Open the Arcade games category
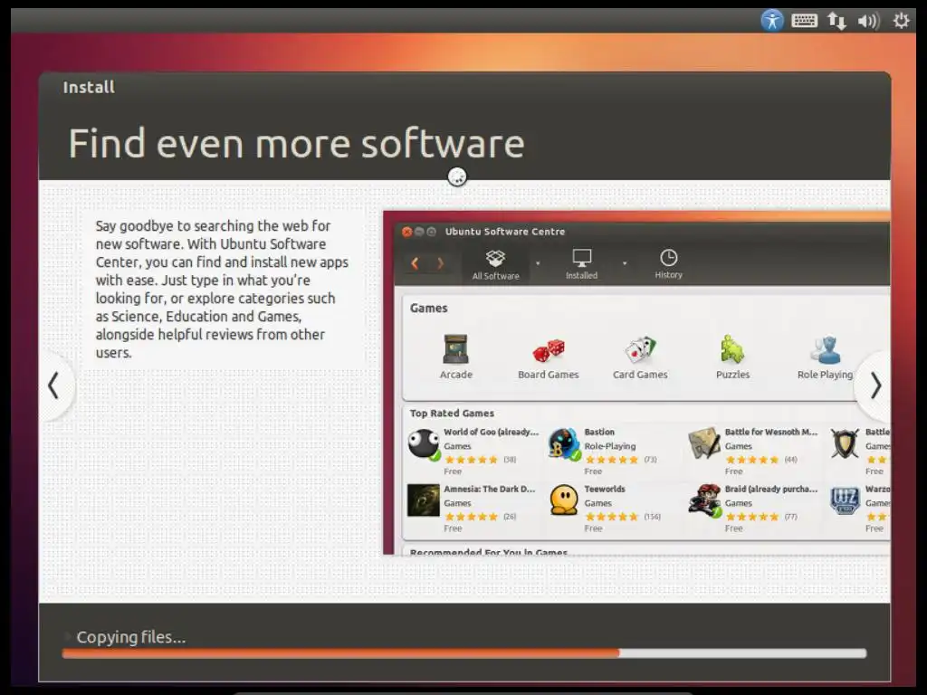 (x=456, y=357)
